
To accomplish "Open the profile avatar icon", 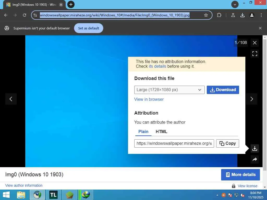I will [252, 15].
